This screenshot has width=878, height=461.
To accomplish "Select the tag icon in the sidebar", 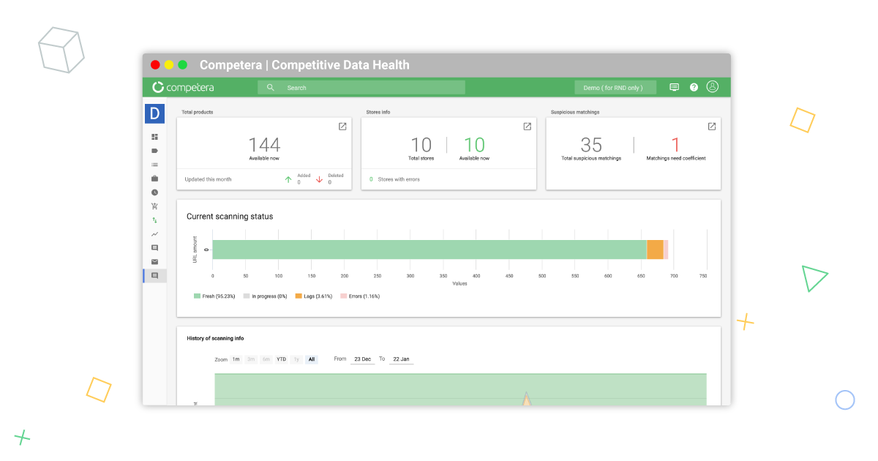I will pyautogui.click(x=154, y=150).
